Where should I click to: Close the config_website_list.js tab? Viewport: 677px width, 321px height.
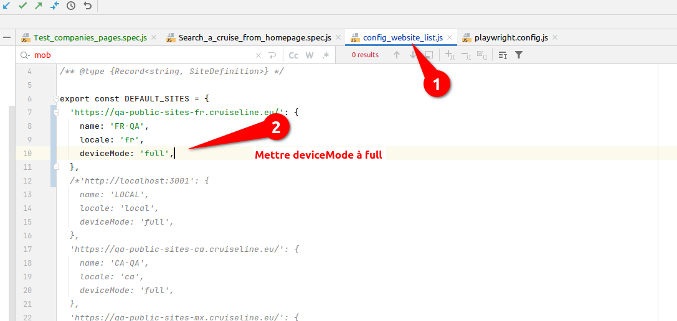450,38
